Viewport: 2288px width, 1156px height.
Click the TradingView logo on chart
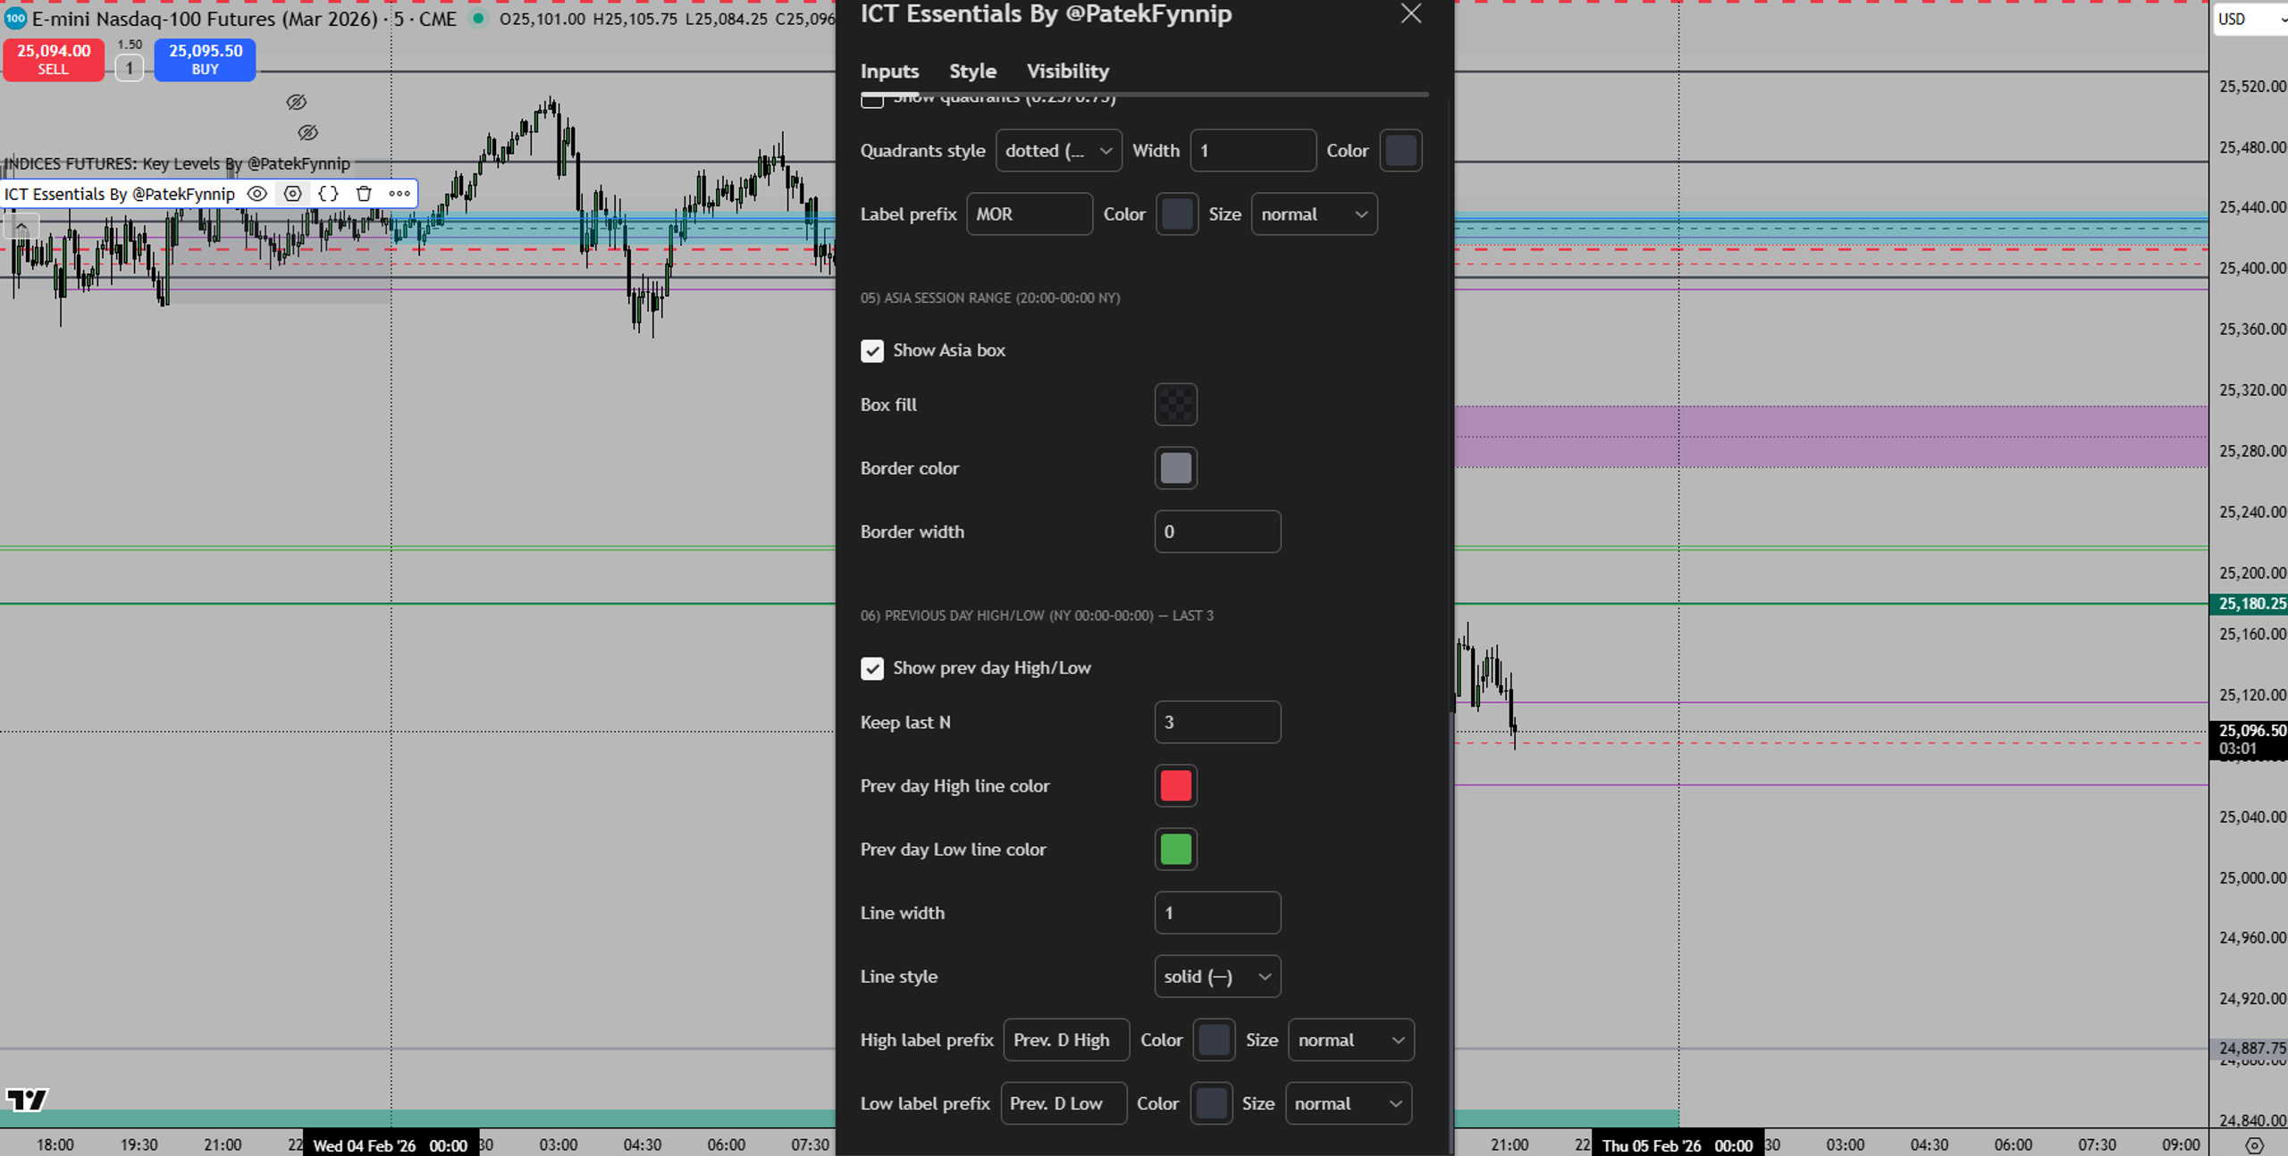pyautogui.click(x=27, y=1099)
